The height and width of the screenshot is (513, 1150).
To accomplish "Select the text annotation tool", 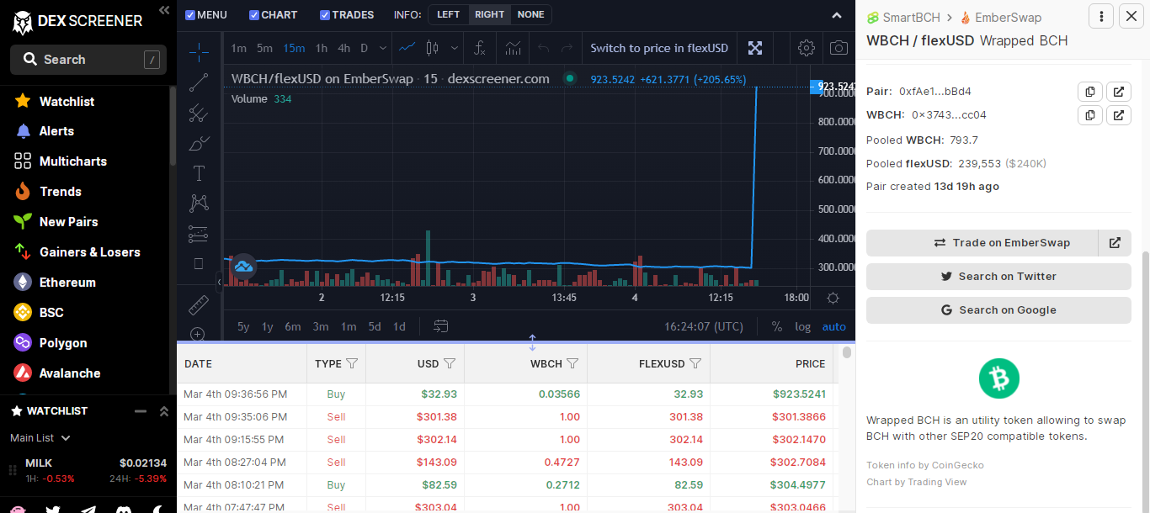I will (199, 173).
